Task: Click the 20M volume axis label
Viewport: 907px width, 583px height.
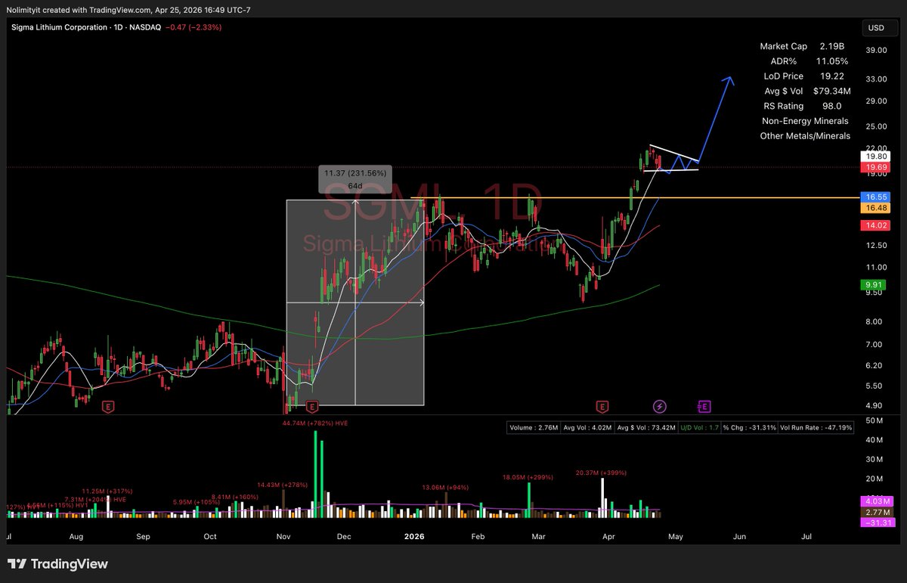Action: pos(875,479)
